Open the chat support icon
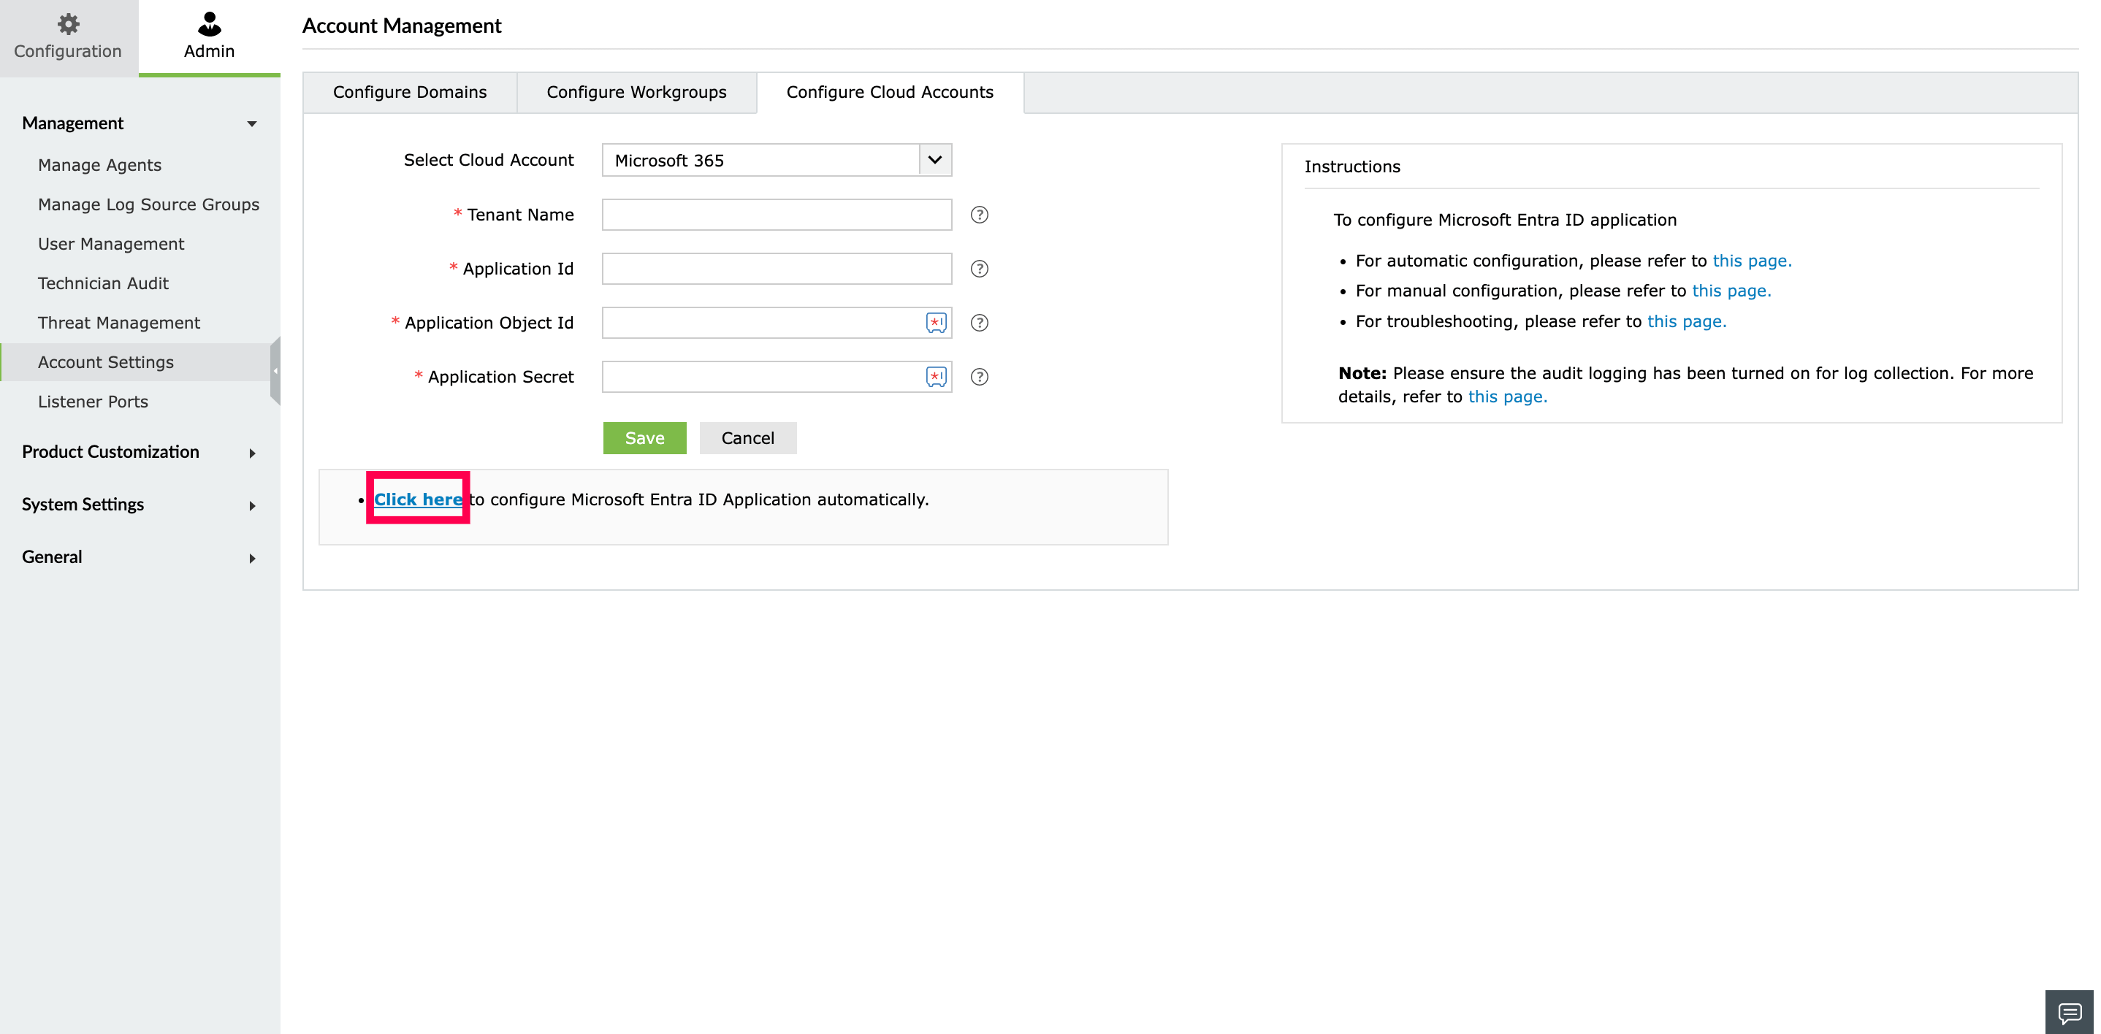The height and width of the screenshot is (1034, 2101). click(2069, 1012)
